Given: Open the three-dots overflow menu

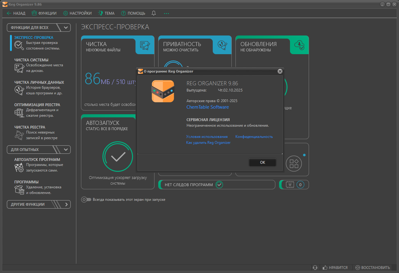Looking at the screenshot, I should [166, 13].
